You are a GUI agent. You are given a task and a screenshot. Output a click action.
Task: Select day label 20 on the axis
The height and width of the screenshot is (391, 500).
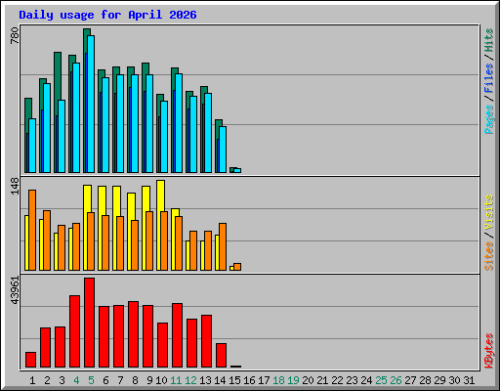(308, 380)
